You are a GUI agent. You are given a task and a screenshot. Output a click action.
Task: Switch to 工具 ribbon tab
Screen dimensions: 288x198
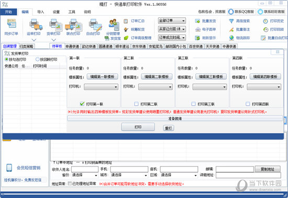(72, 12)
